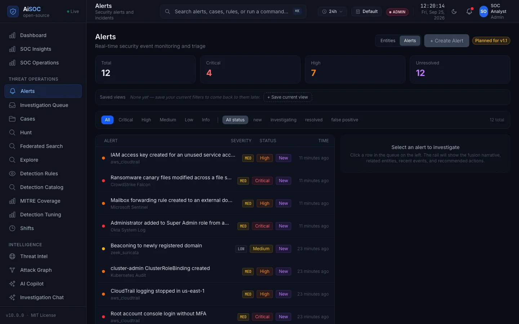Image resolution: width=519 pixels, height=324 pixels.
Task: Click the Detection Rules eye icon
Action: point(12,174)
